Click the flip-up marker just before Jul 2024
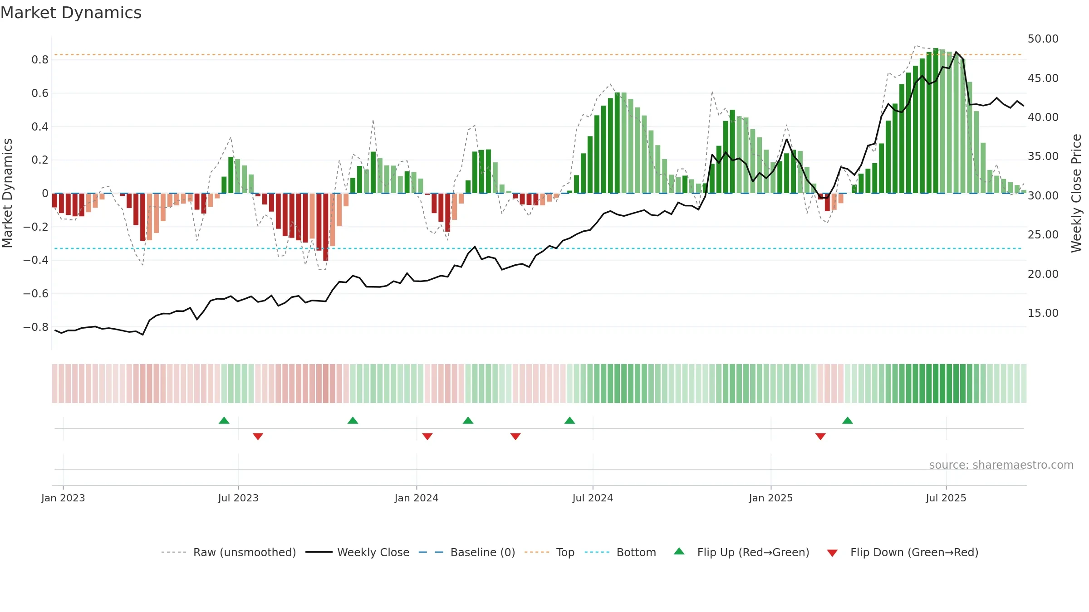This screenshot has height=612, width=1089. 570,420
